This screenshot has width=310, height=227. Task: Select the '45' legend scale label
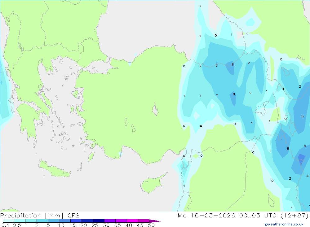140,225
